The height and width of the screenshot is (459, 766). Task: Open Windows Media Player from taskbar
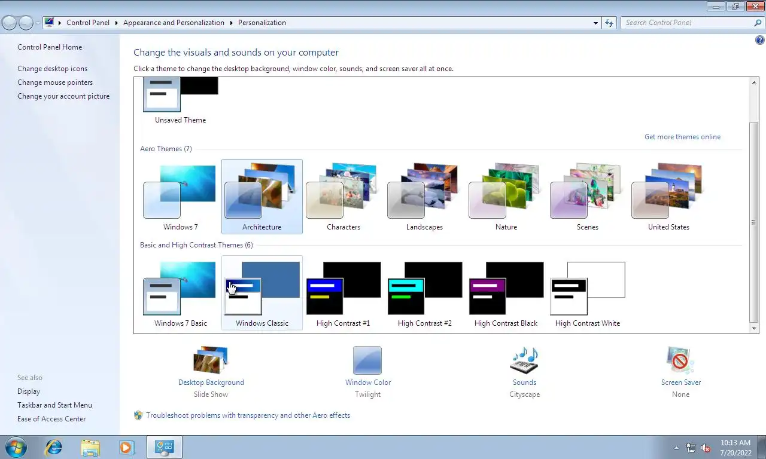(127, 447)
